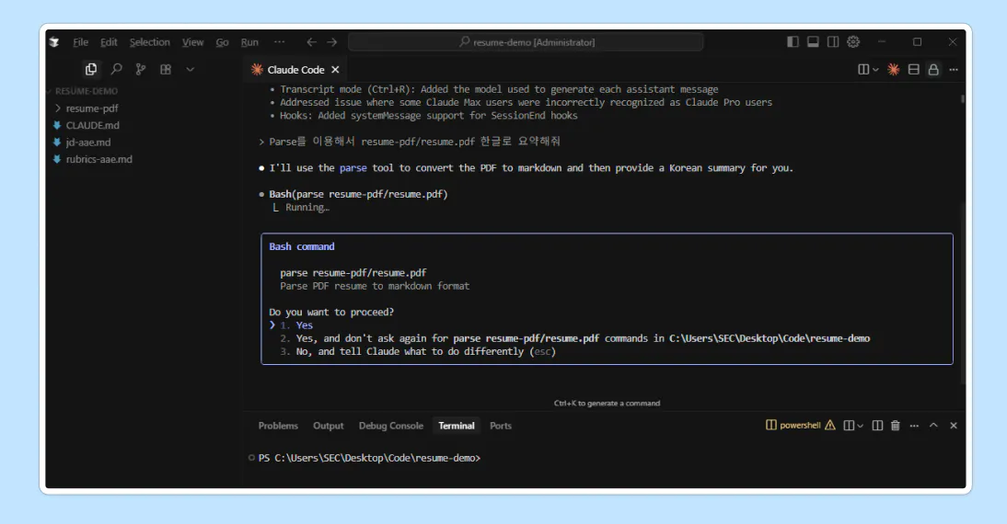This screenshot has width=1007, height=524.
Task: Expand the resume-pdf folder
Action: [x=92, y=108]
